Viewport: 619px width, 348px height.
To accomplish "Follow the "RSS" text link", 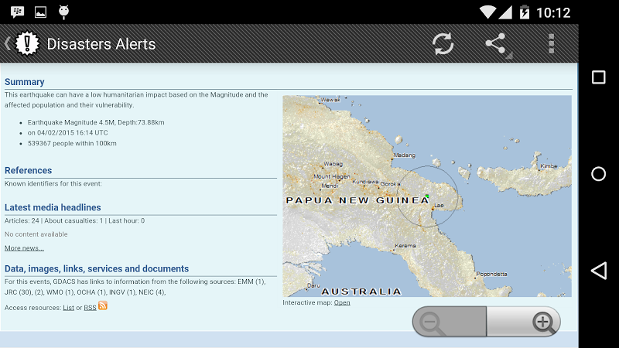I will pyautogui.click(x=90, y=308).
